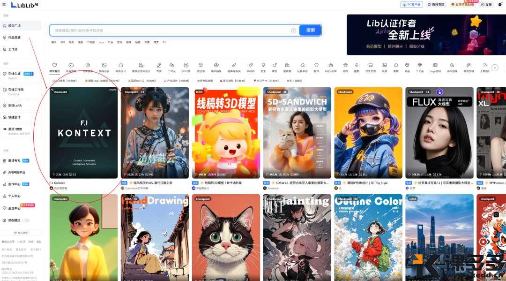Screen dimensions: 506x281
Task: Click the 会员 membership offer button
Action: coord(462,5)
